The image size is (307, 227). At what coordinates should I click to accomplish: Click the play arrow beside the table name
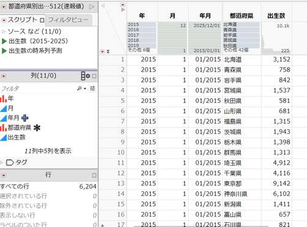coord(92,7)
